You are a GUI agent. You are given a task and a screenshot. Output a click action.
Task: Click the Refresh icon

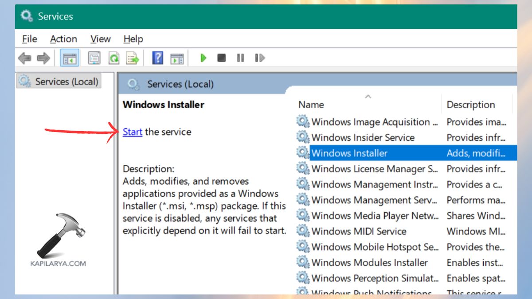point(116,58)
